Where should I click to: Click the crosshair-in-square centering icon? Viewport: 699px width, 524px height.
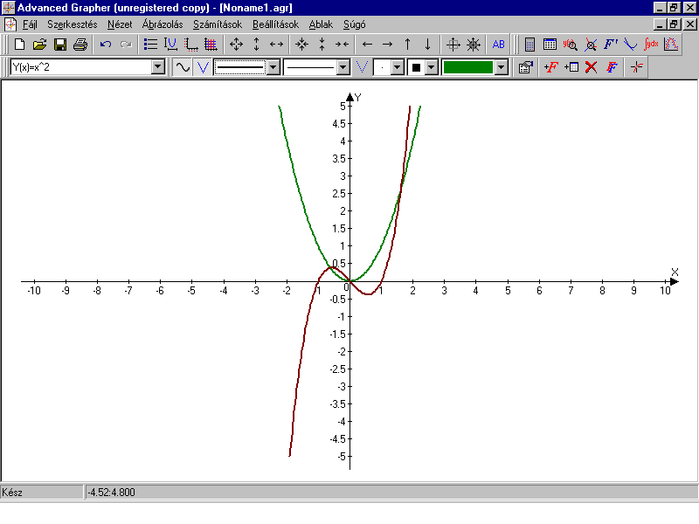pyautogui.click(x=453, y=45)
